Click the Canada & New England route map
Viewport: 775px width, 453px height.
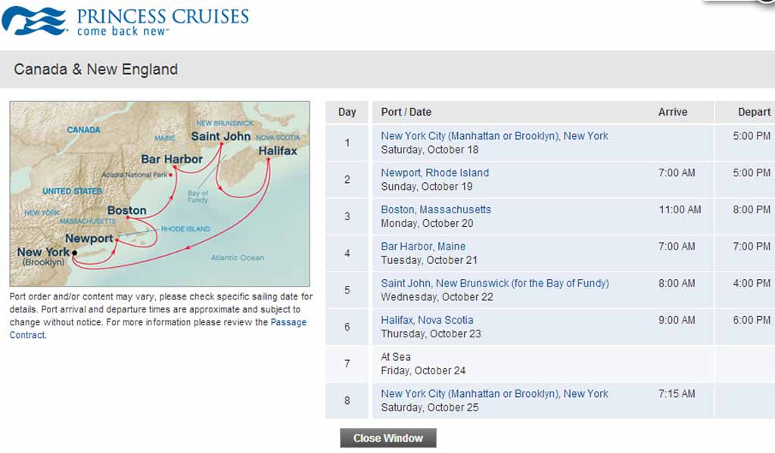click(160, 194)
